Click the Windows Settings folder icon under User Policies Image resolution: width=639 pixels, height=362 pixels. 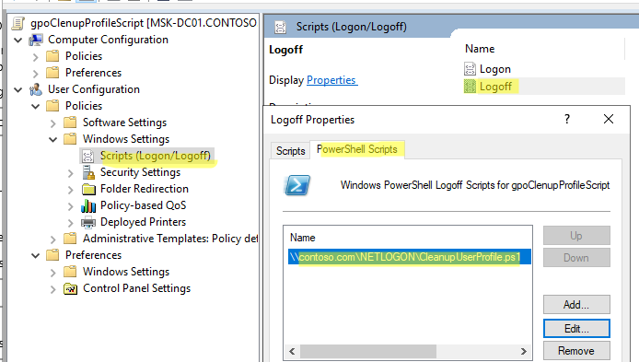pos(70,139)
